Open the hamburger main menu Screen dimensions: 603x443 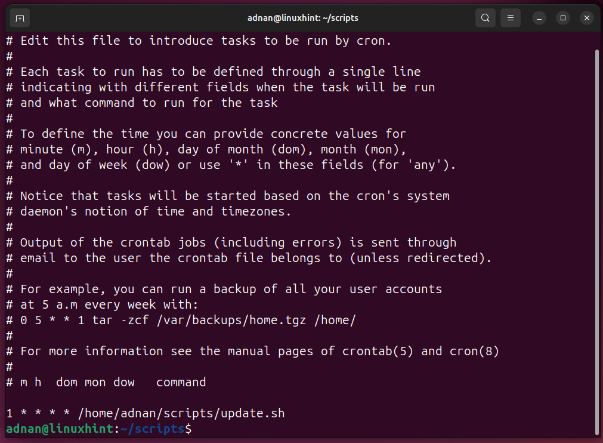click(511, 18)
